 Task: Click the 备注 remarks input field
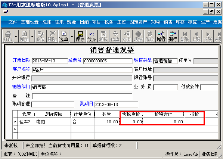click(82, 96)
